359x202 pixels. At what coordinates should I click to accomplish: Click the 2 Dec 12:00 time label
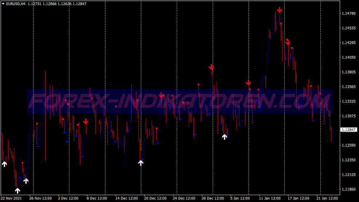tap(68, 198)
